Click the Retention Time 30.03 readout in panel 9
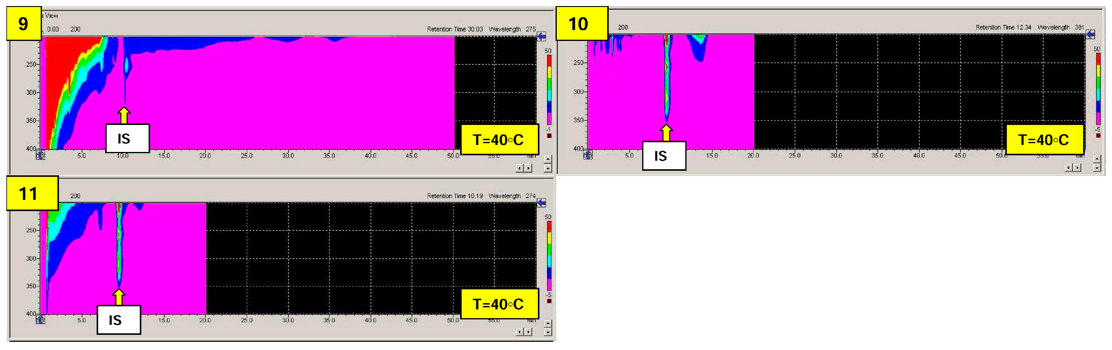Viewport: 1112px width, 350px height. (455, 29)
